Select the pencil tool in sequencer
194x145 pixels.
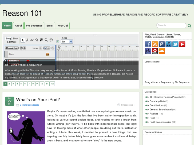pos(27,40)
